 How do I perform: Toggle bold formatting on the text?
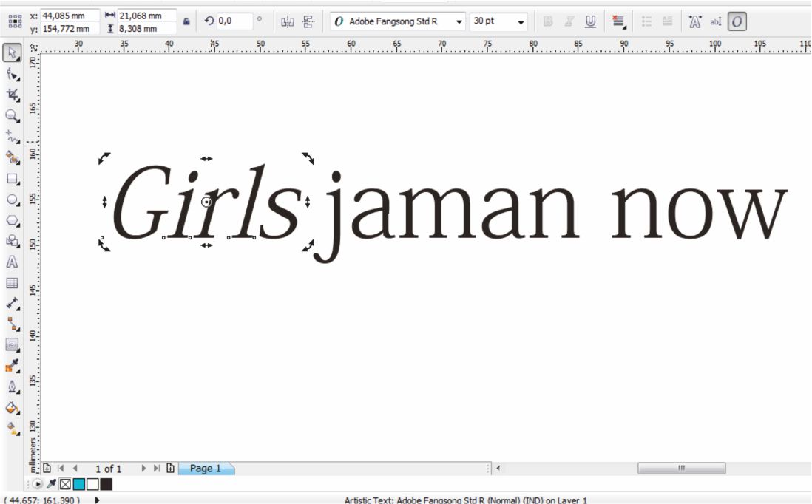[x=547, y=21]
